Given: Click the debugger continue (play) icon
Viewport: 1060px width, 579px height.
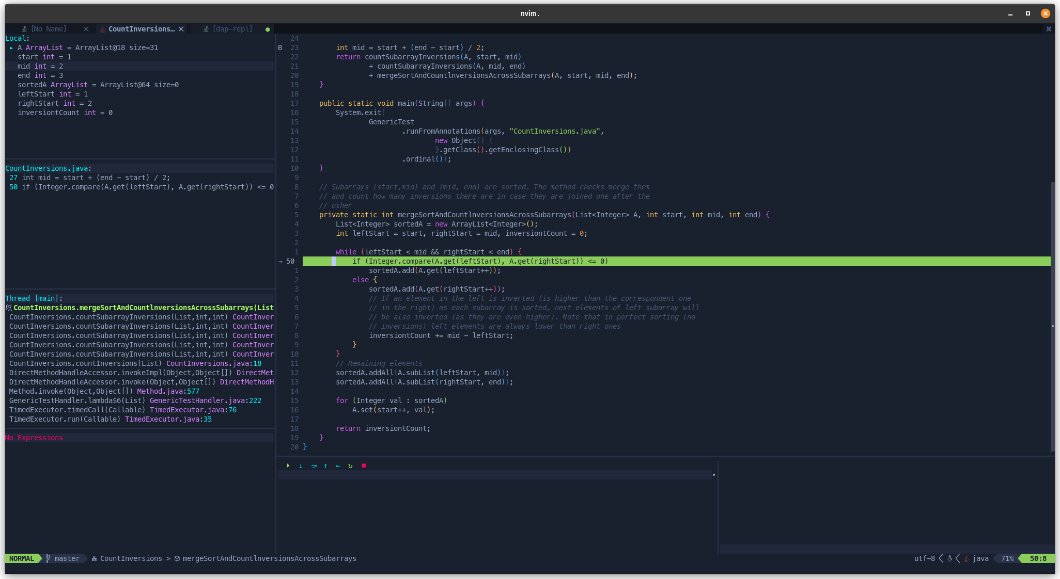Looking at the screenshot, I should (288, 465).
